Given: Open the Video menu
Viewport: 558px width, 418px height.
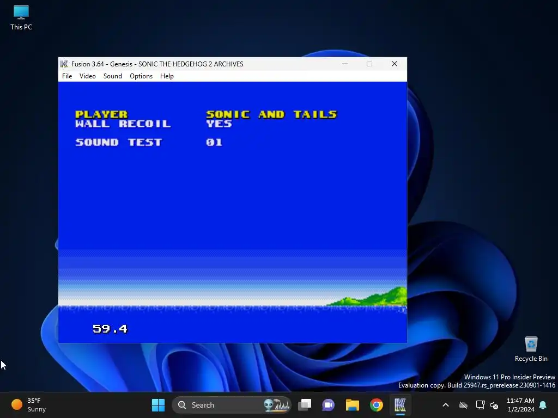Looking at the screenshot, I should click(x=88, y=76).
